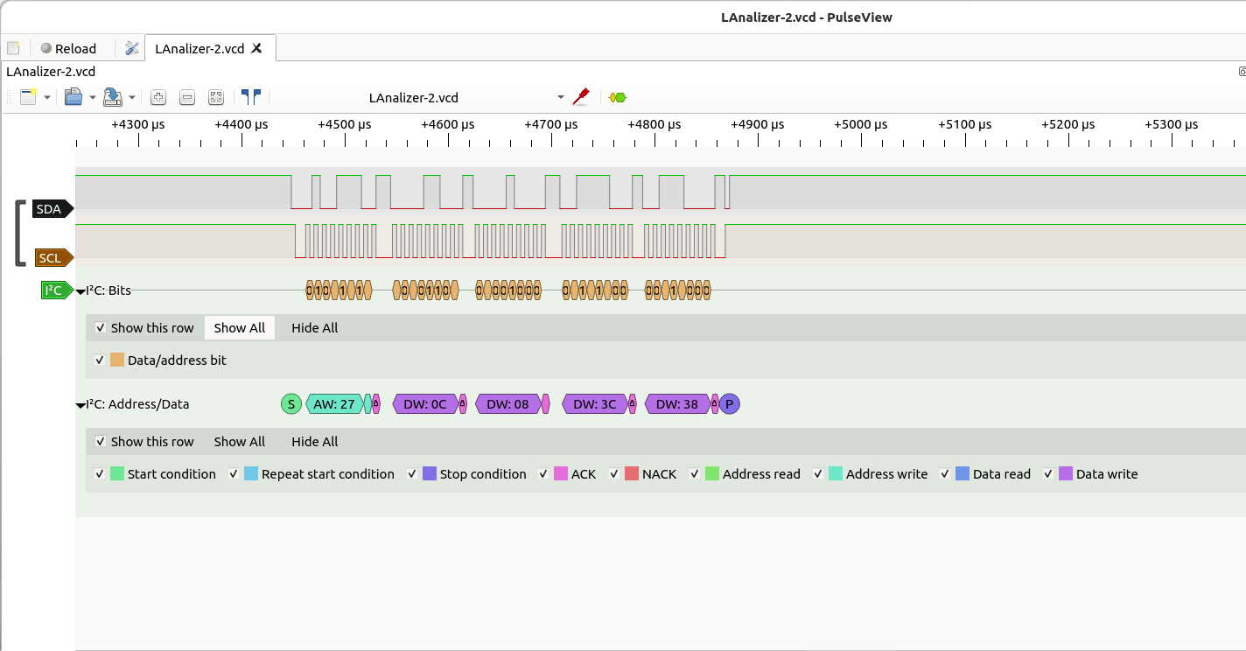Click the DW: 08 data annotation
Viewport: 1246px width, 651px height.
[507, 404]
